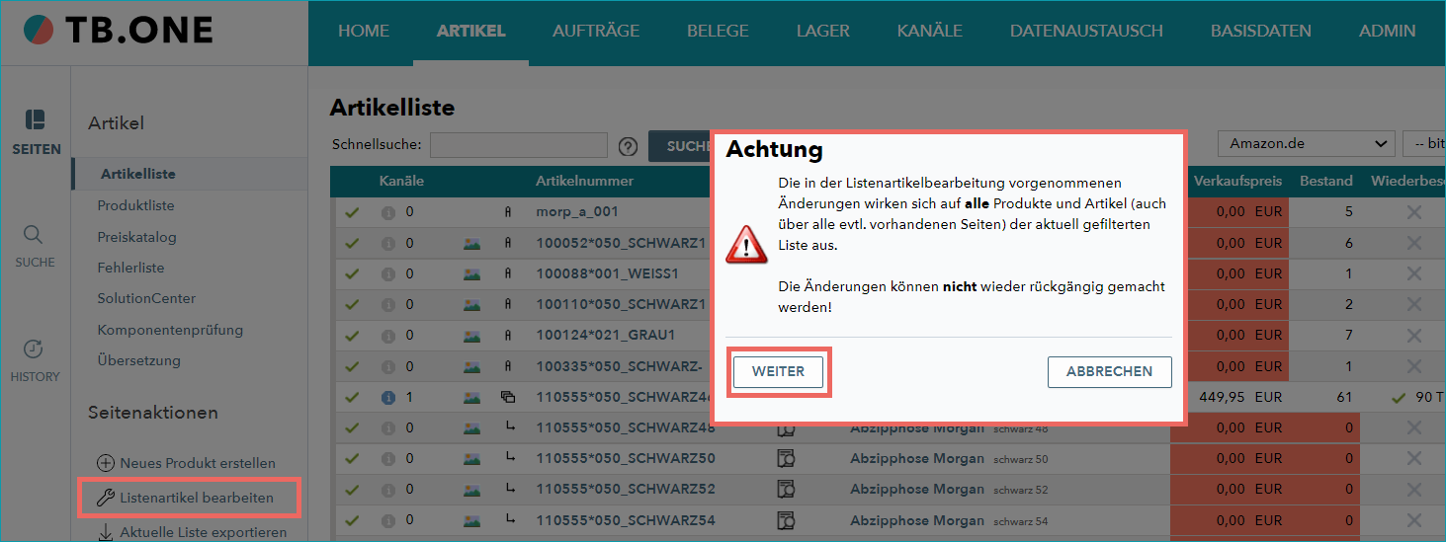
Task: Open article 100124*021_GRAU1
Action: 605,336
